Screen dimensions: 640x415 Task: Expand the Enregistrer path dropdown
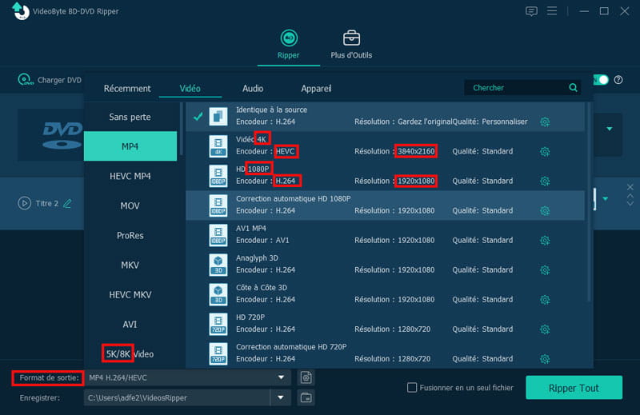pyautogui.click(x=281, y=397)
